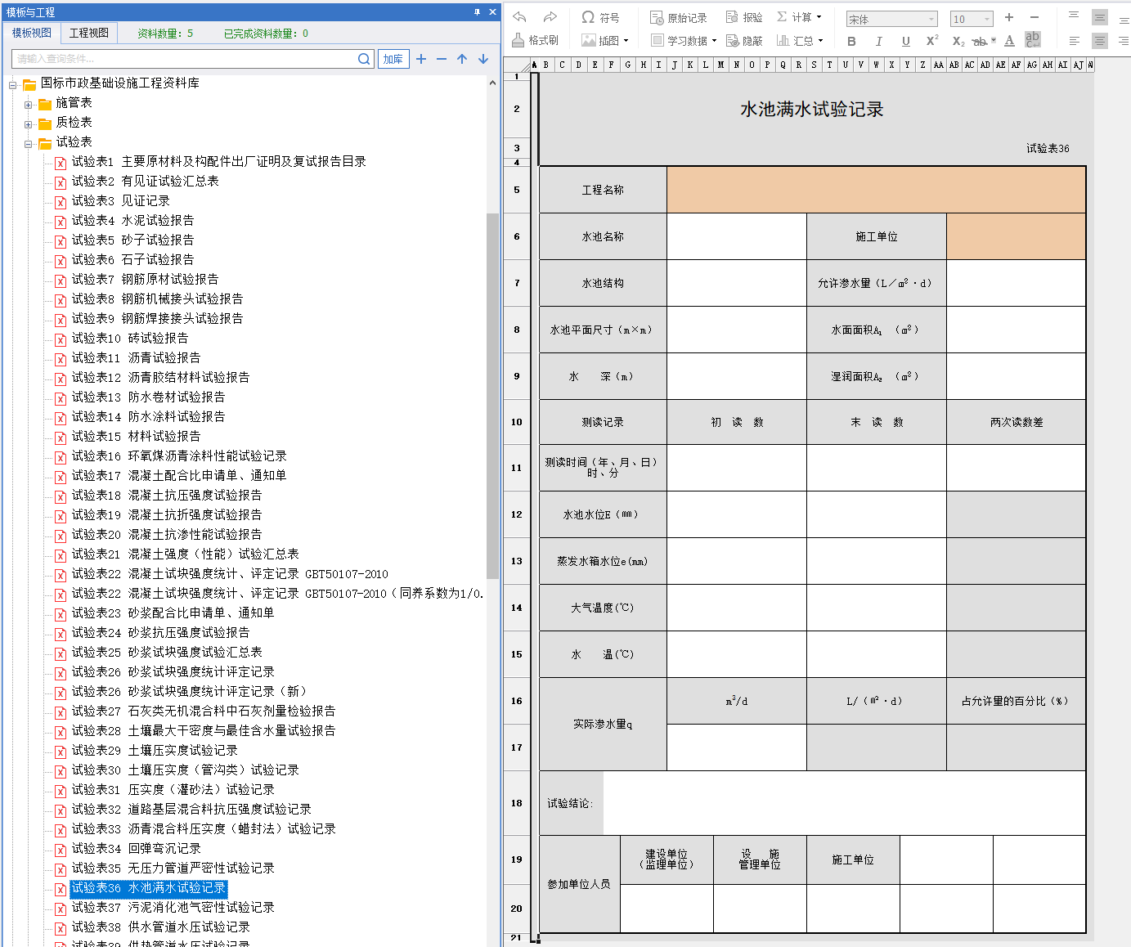Undo the last edit with the back arrow
1131x947 pixels.
coord(519,17)
